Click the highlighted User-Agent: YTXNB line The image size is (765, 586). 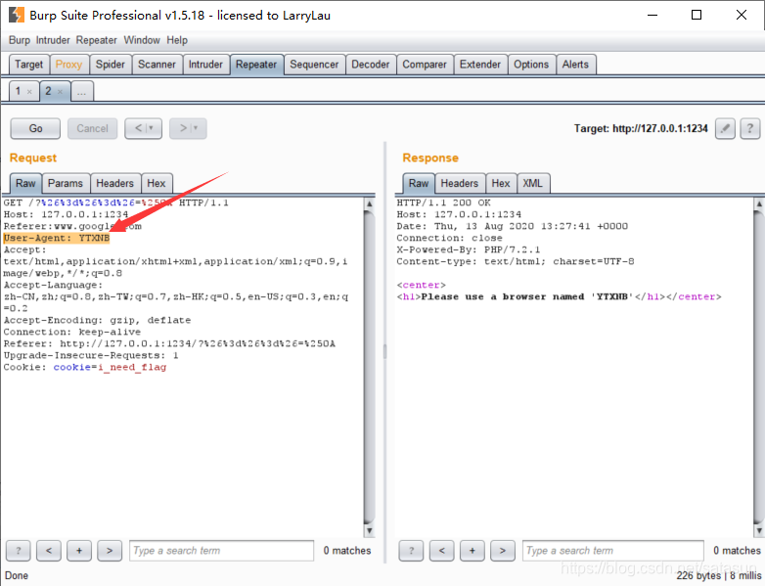click(57, 238)
